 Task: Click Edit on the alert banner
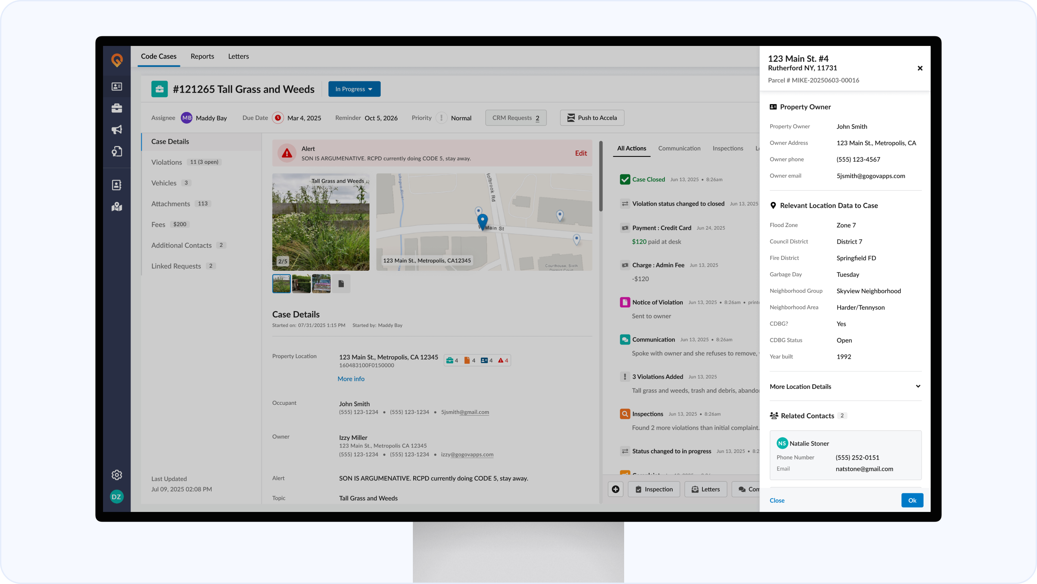click(580, 153)
